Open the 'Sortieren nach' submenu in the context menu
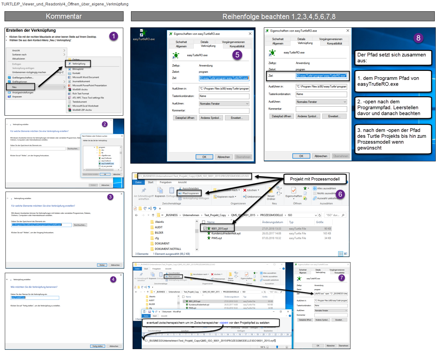This screenshot has width=438, height=352. [x=39, y=55]
